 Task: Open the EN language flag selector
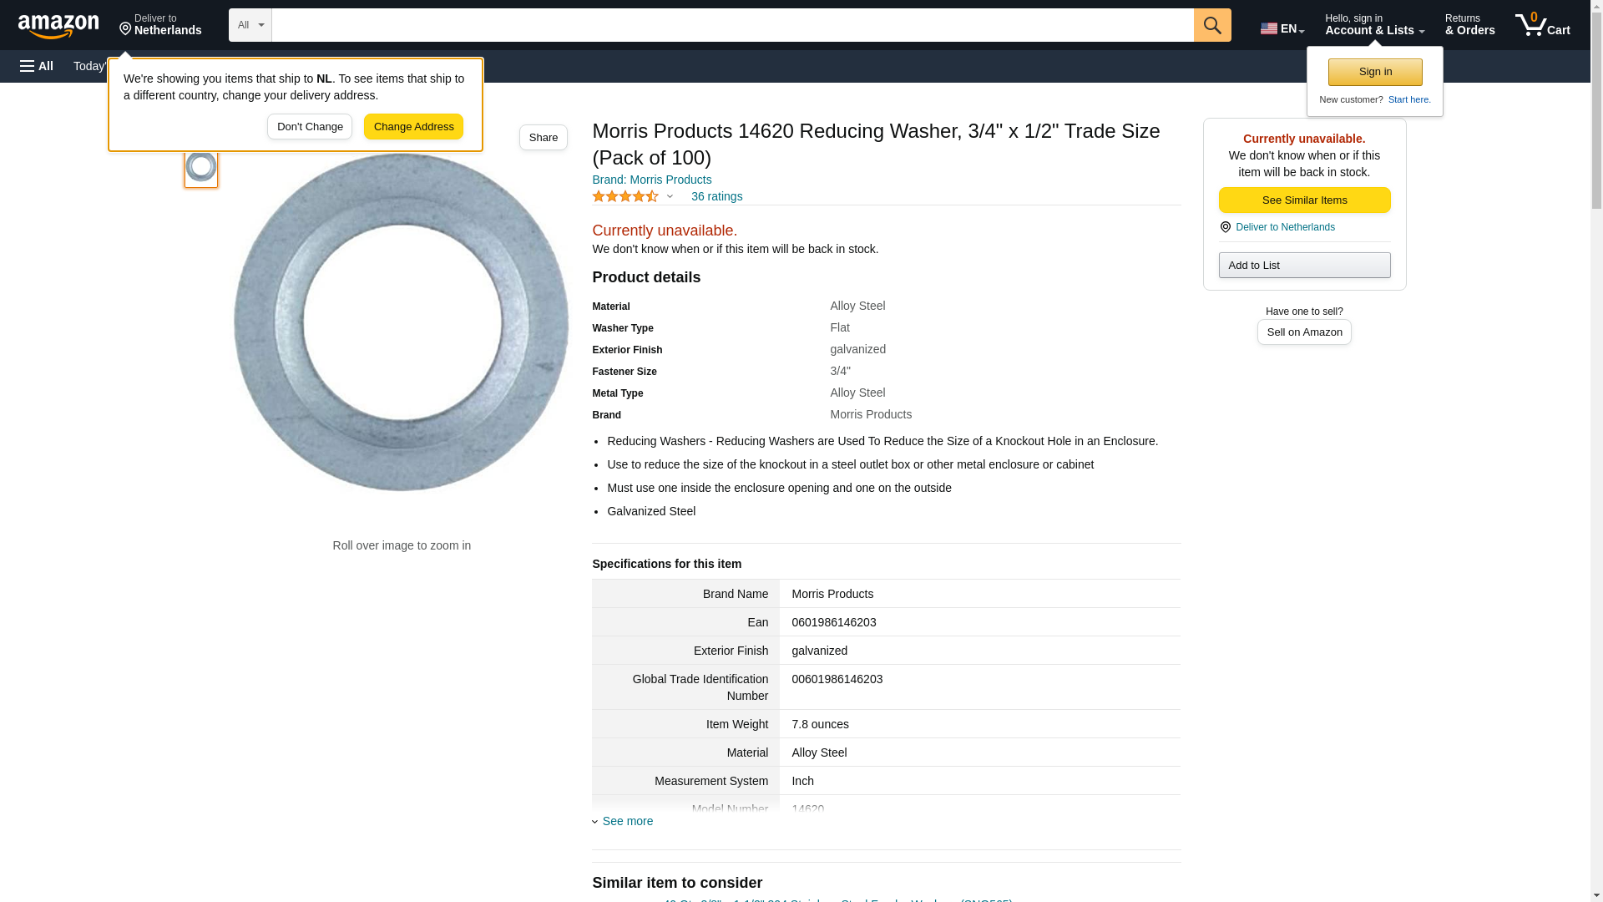1282,28
